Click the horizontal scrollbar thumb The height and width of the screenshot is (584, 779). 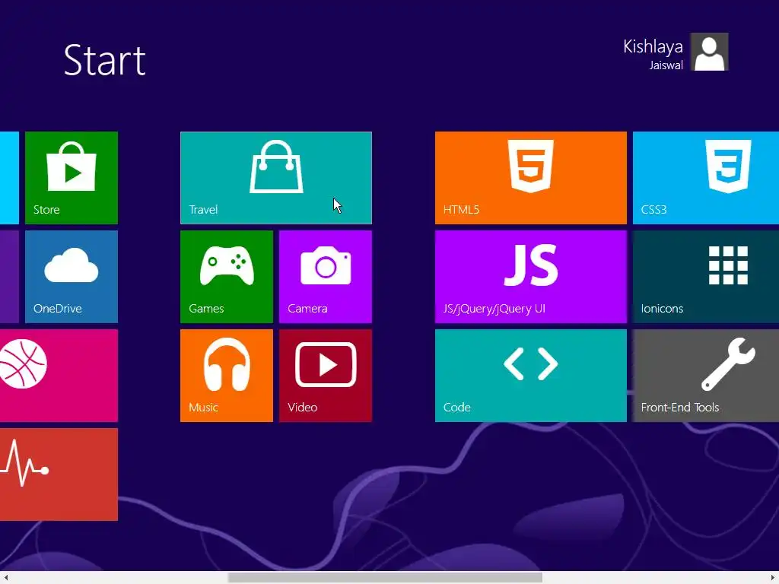[385, 578]
